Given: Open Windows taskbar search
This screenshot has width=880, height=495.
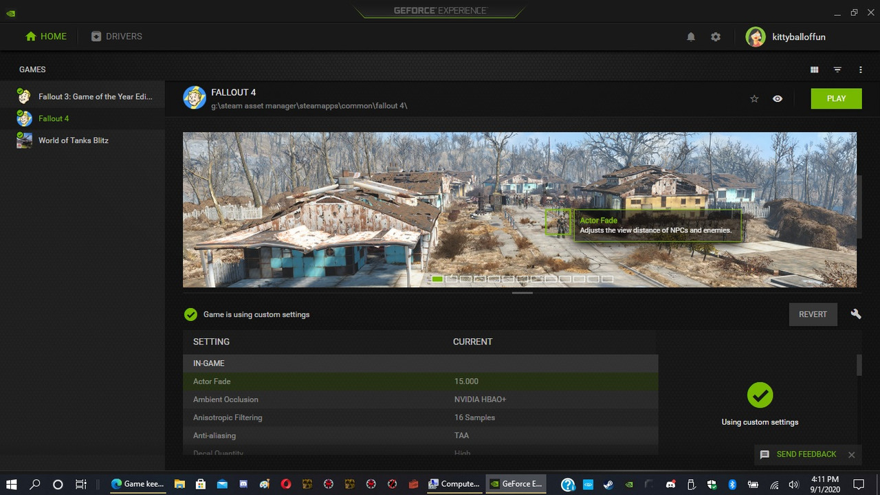Looking at the screenshot, I should (35, 484).
